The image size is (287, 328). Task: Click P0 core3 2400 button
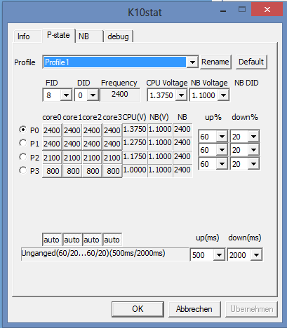point(112,130)
